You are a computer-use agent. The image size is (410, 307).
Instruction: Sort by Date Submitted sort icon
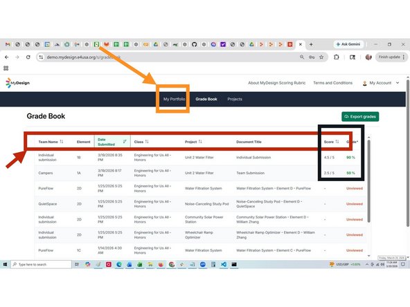coord(125,142)
